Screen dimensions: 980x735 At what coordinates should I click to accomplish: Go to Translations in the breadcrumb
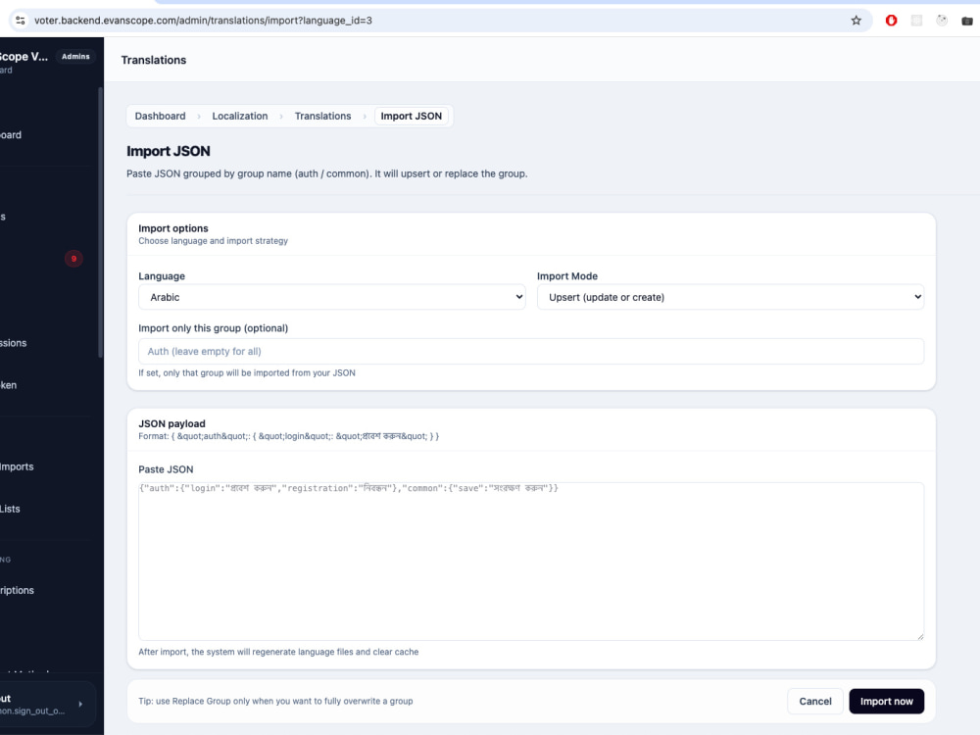click(322, 117)
